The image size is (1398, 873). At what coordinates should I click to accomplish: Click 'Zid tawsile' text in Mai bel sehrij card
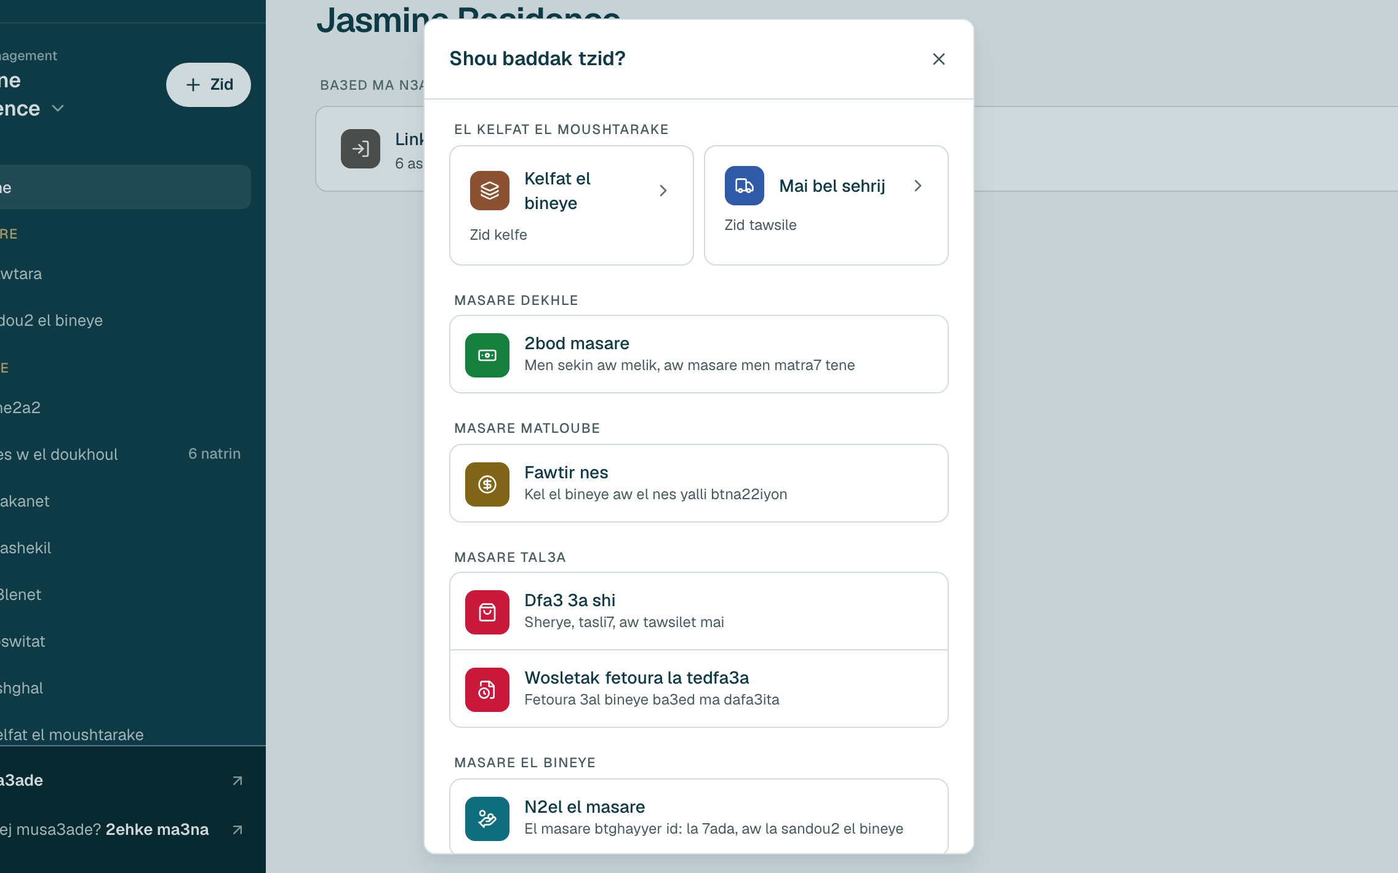click(x=761, y=225)
